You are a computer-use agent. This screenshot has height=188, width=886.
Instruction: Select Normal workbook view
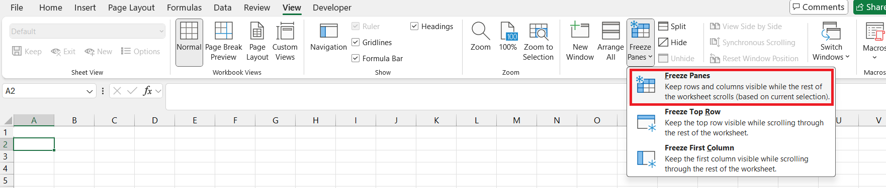click(189, 42)
